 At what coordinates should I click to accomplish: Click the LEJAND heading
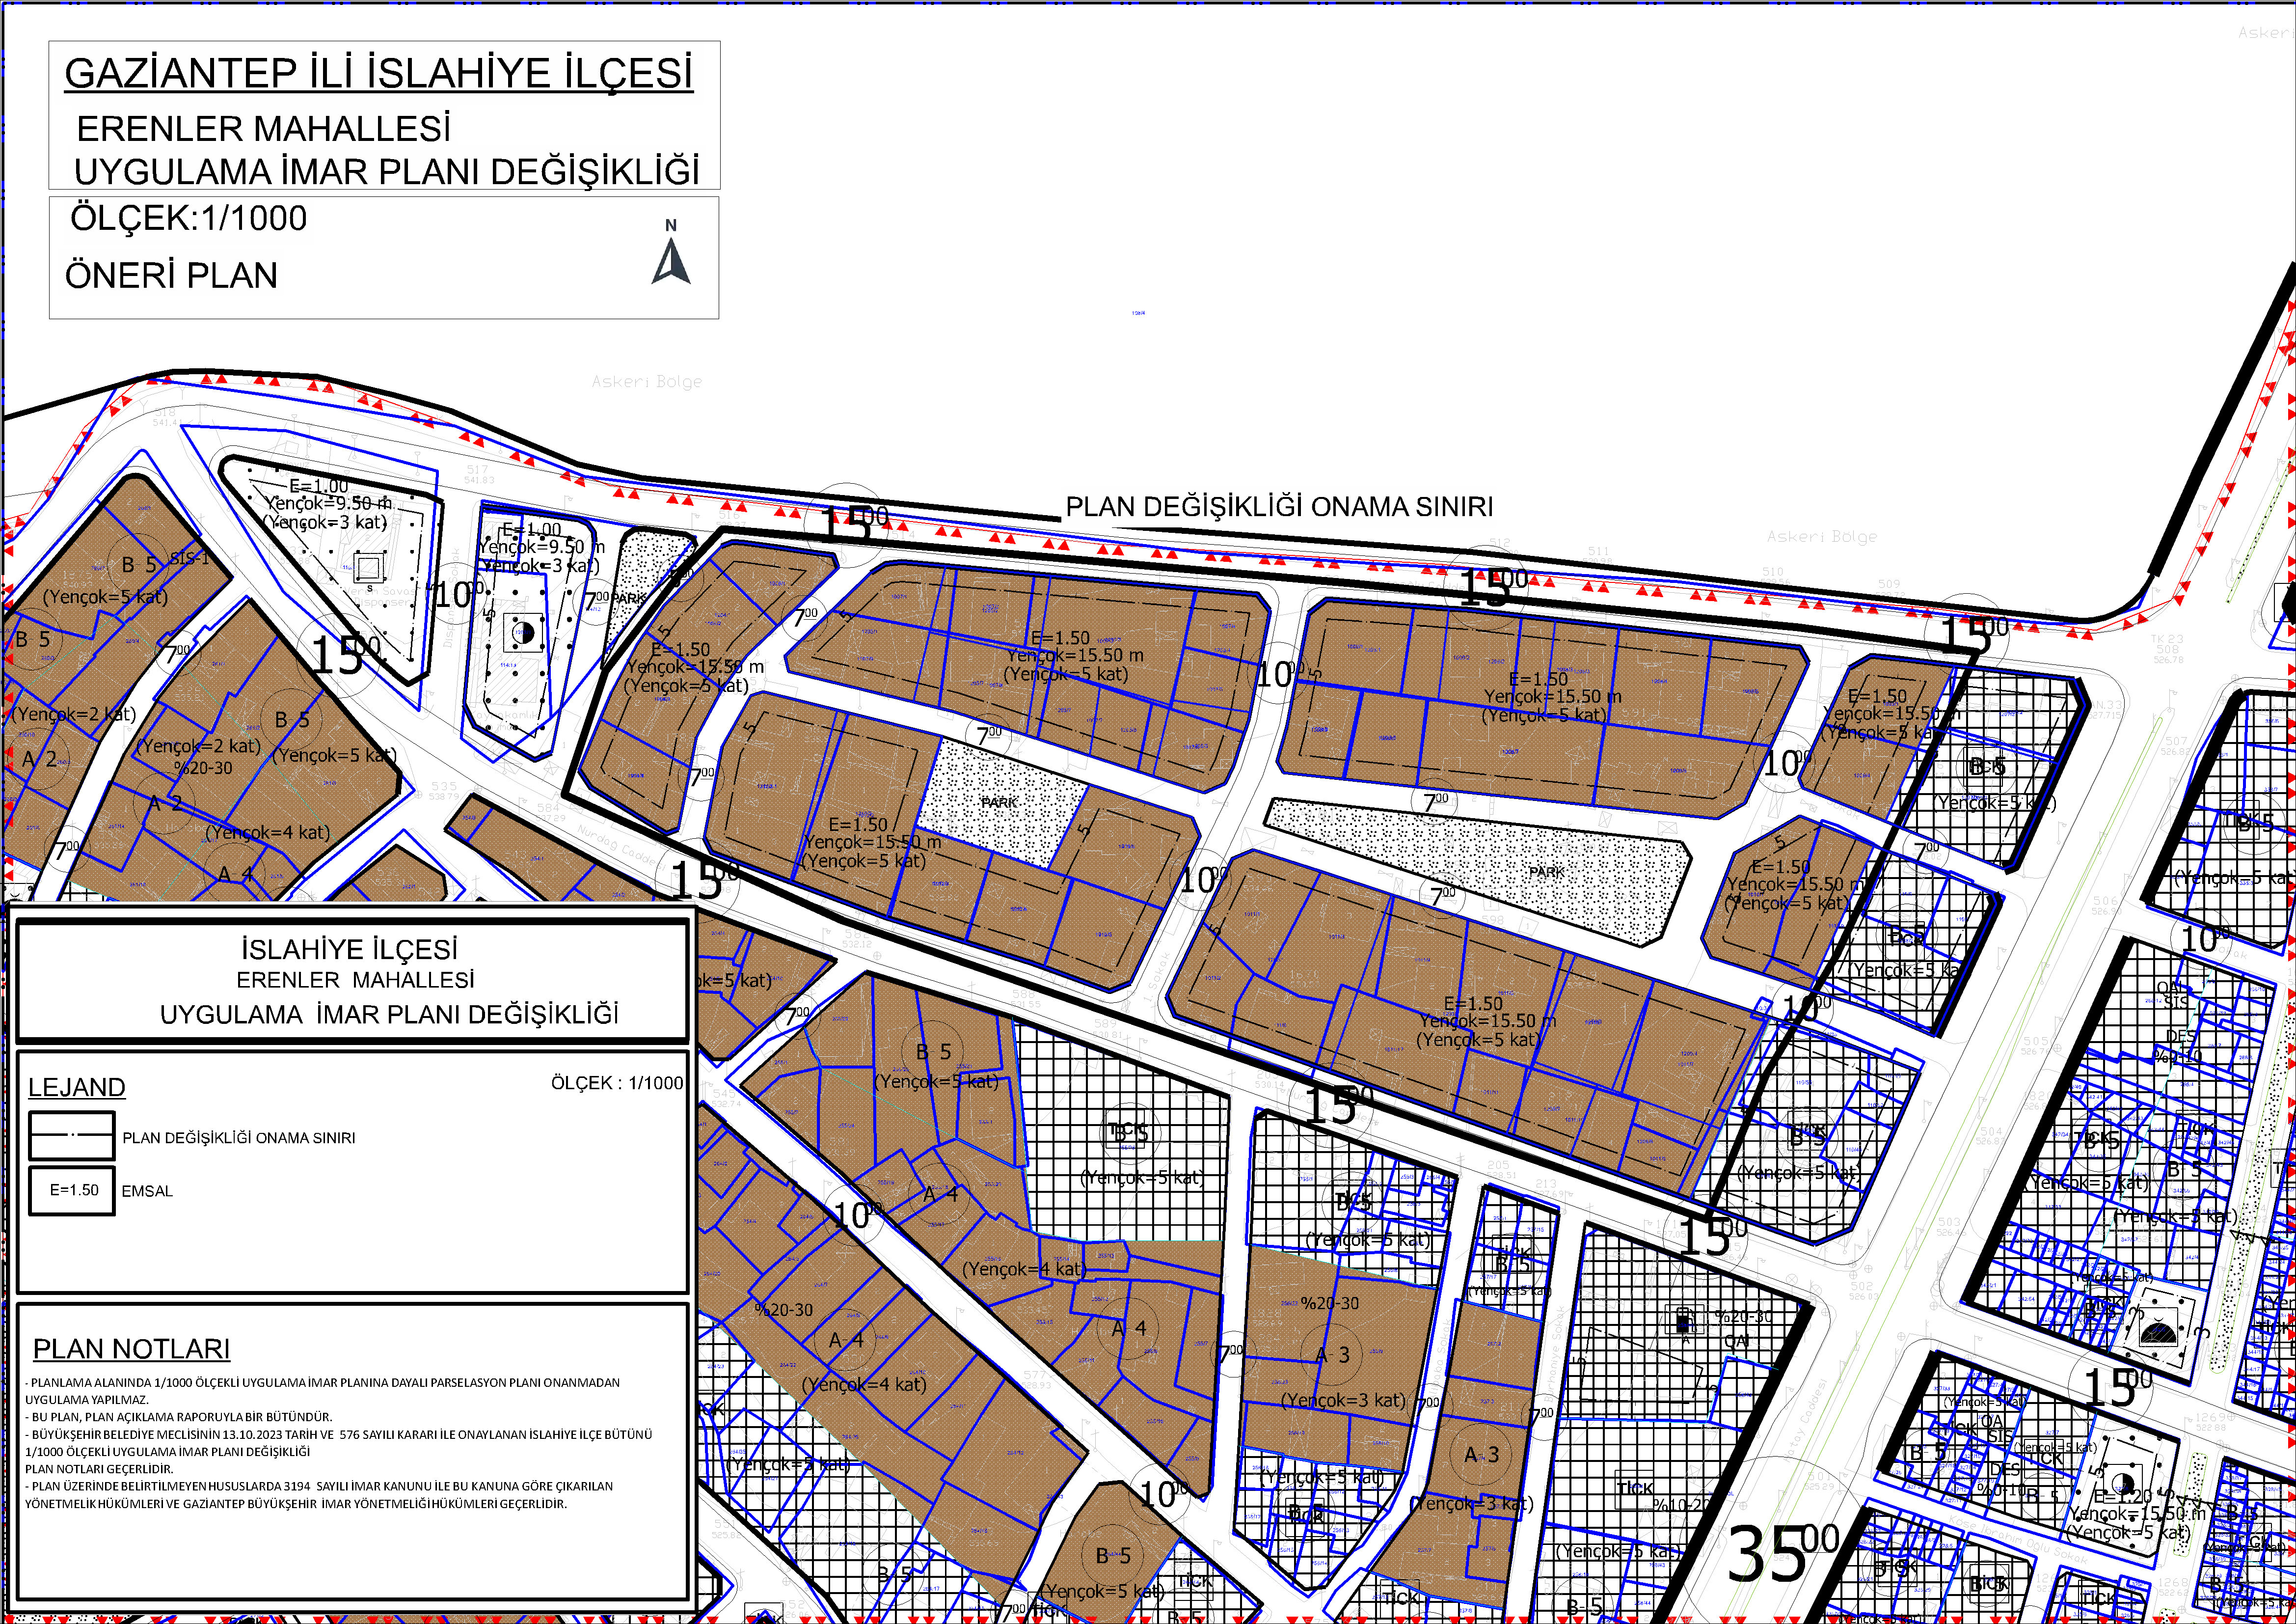tap(77, 1088)
